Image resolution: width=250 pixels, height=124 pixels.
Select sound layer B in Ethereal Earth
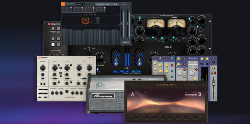tap(200, 94)
